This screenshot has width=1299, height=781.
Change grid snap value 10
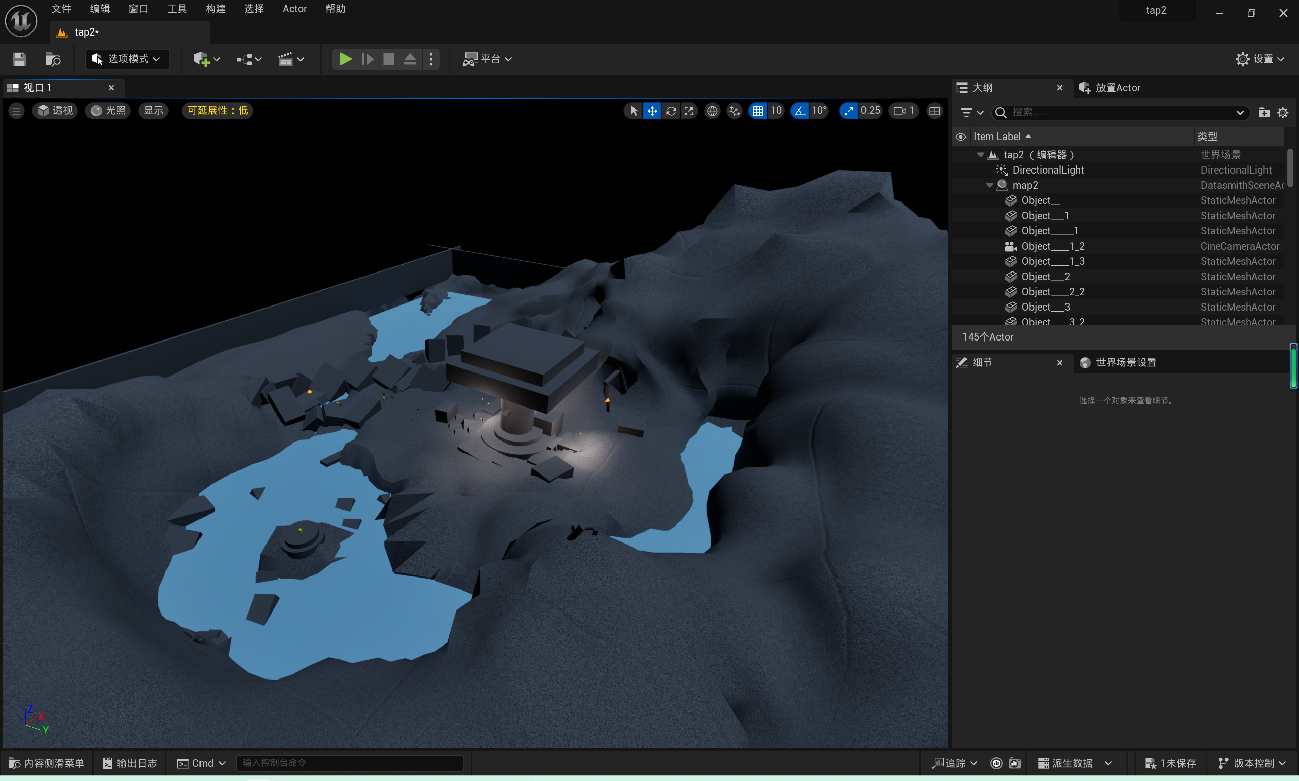pyautogui.click(x=776, y=111)
